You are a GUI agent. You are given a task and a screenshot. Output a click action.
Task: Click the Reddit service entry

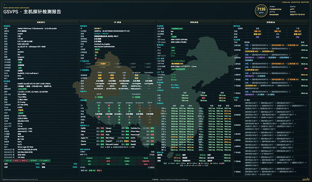coord(142,144)
